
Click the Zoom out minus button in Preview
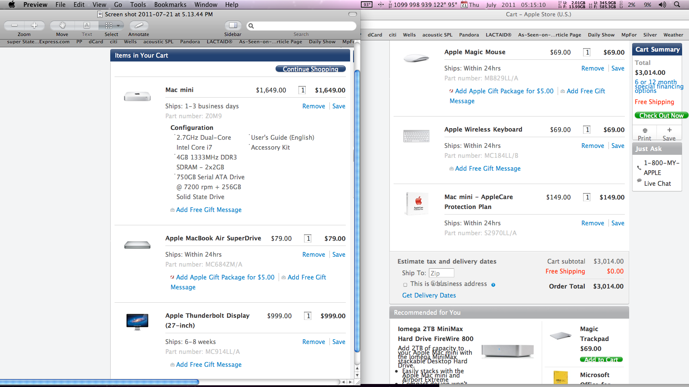coord(15,25)
